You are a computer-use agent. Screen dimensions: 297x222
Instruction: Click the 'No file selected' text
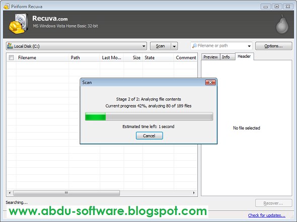pos(247,128)
